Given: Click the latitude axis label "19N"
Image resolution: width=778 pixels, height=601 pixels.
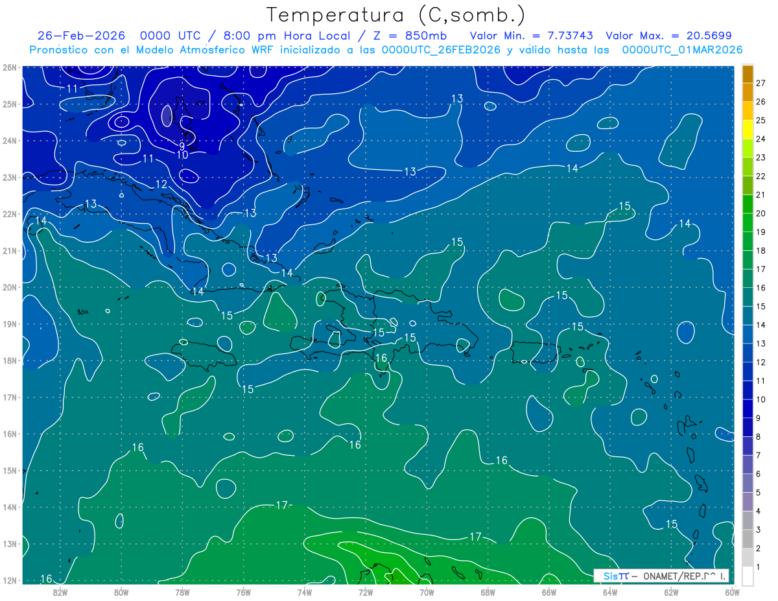Looking at the screenshot, I should tap(9, 324).
